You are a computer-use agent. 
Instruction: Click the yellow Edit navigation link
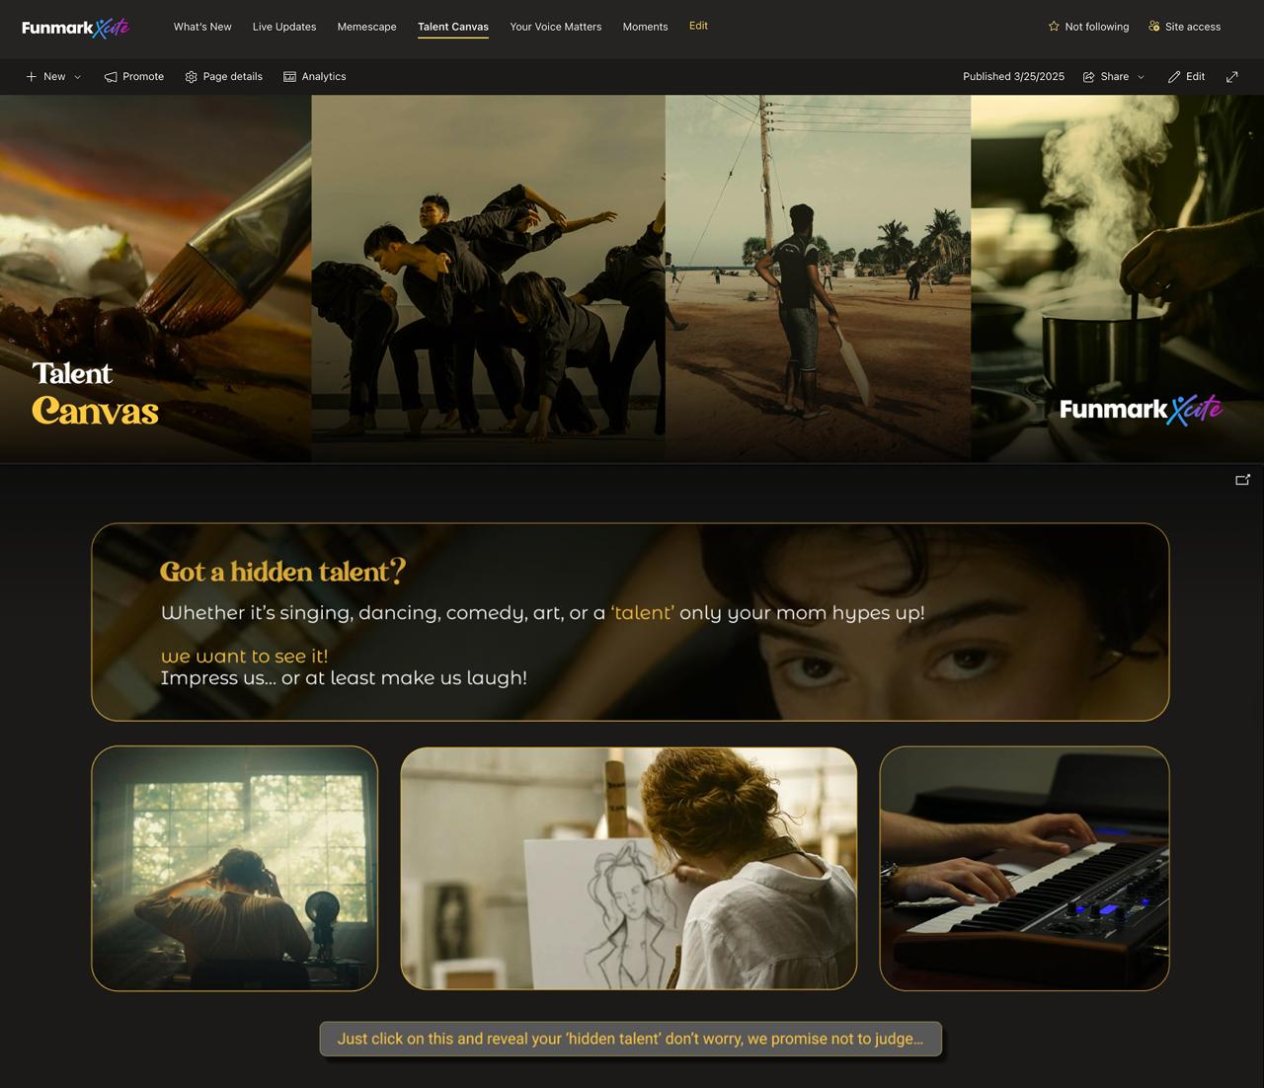pyautogui.click(x=698, y=26)
